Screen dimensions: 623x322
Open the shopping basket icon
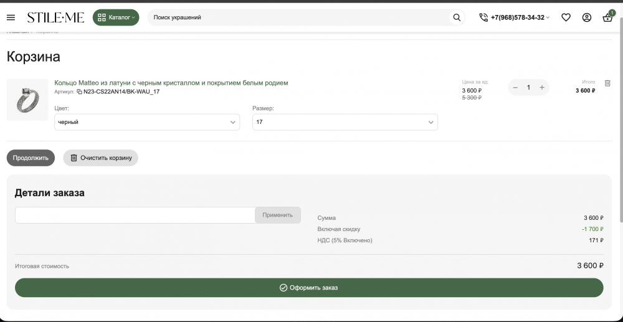pyautogui.click(x=607, y=18)
